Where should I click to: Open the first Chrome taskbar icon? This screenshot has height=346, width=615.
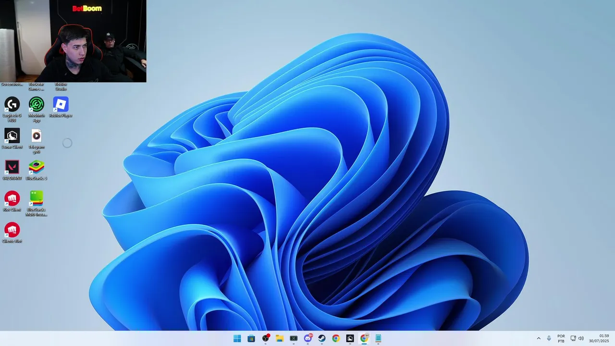point(336,338)
